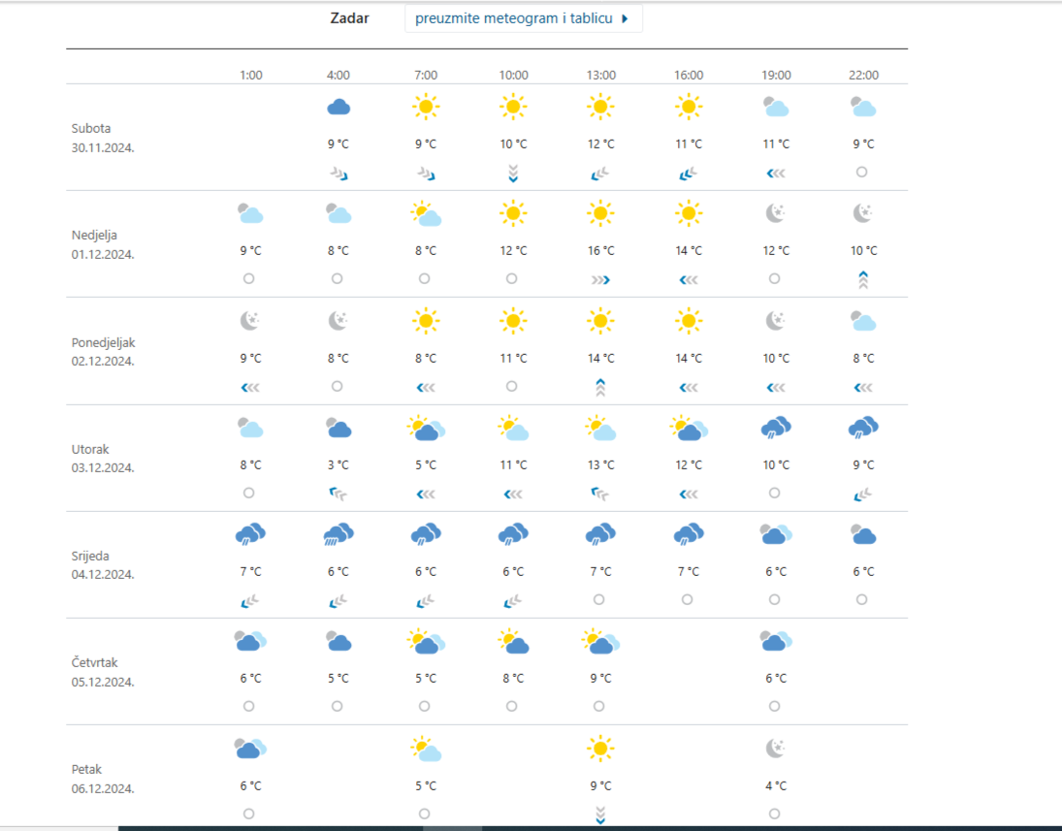Click the dark cloud icon for Subota 4:00
Screen dimensions: 1062x831
338,107
